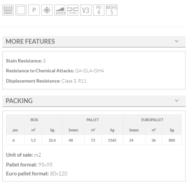The width and height of the screenshot is (189, 189).
Task: Click the GA-GLA-GHA chemical resistance value
Action: [x=89, y=71]
